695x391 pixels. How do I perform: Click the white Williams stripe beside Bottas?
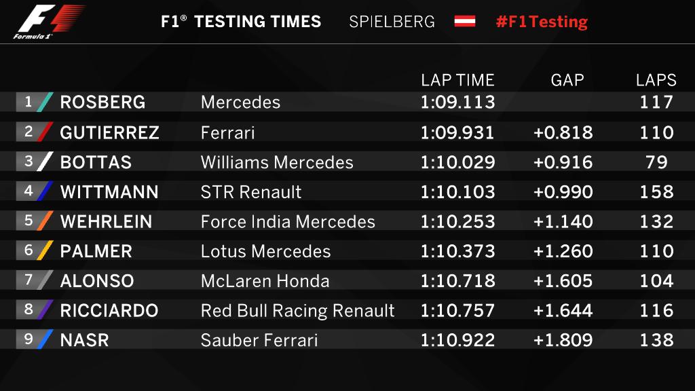45,162
